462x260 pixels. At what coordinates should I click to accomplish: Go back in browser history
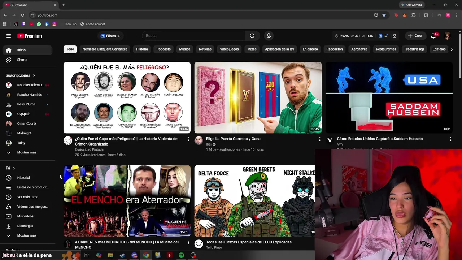click(5, 15)
